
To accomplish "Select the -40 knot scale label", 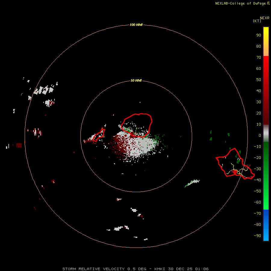I will click(x=257, y=180).
